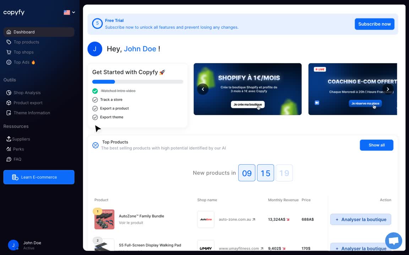Screen dimensions: 409x255
Task: Select Top shops in the sidebar
Action: (23, 52)
